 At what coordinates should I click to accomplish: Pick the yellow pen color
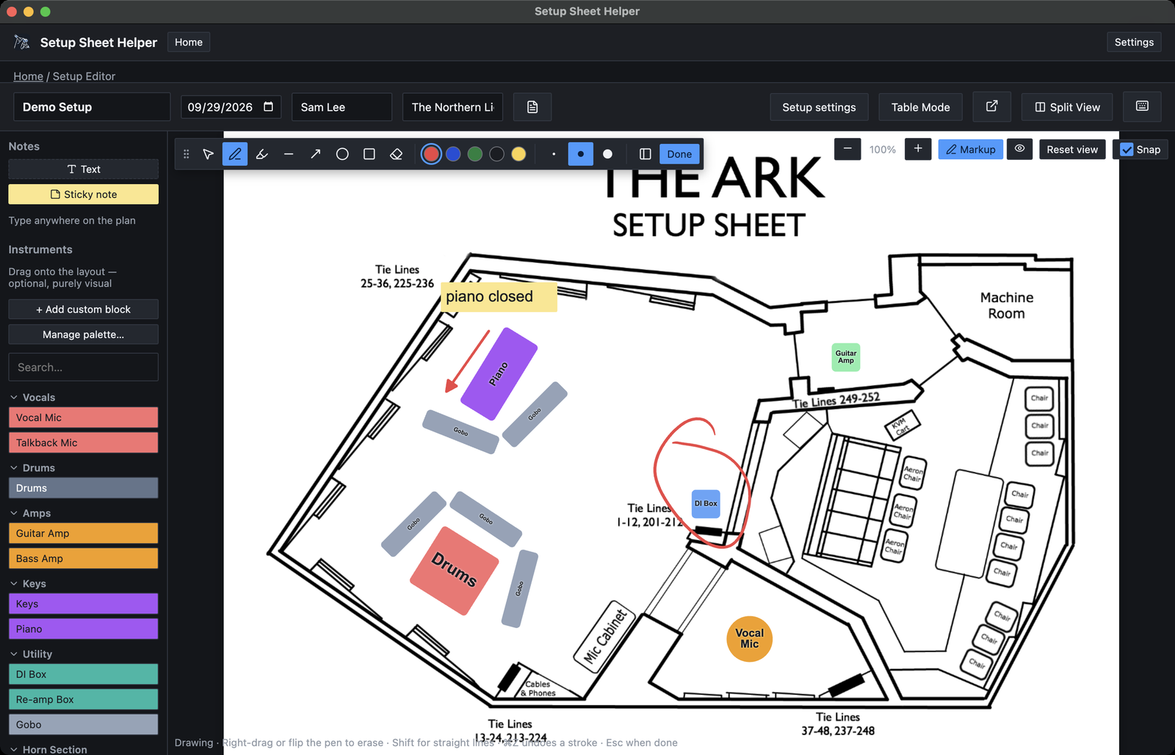point(518,154)
